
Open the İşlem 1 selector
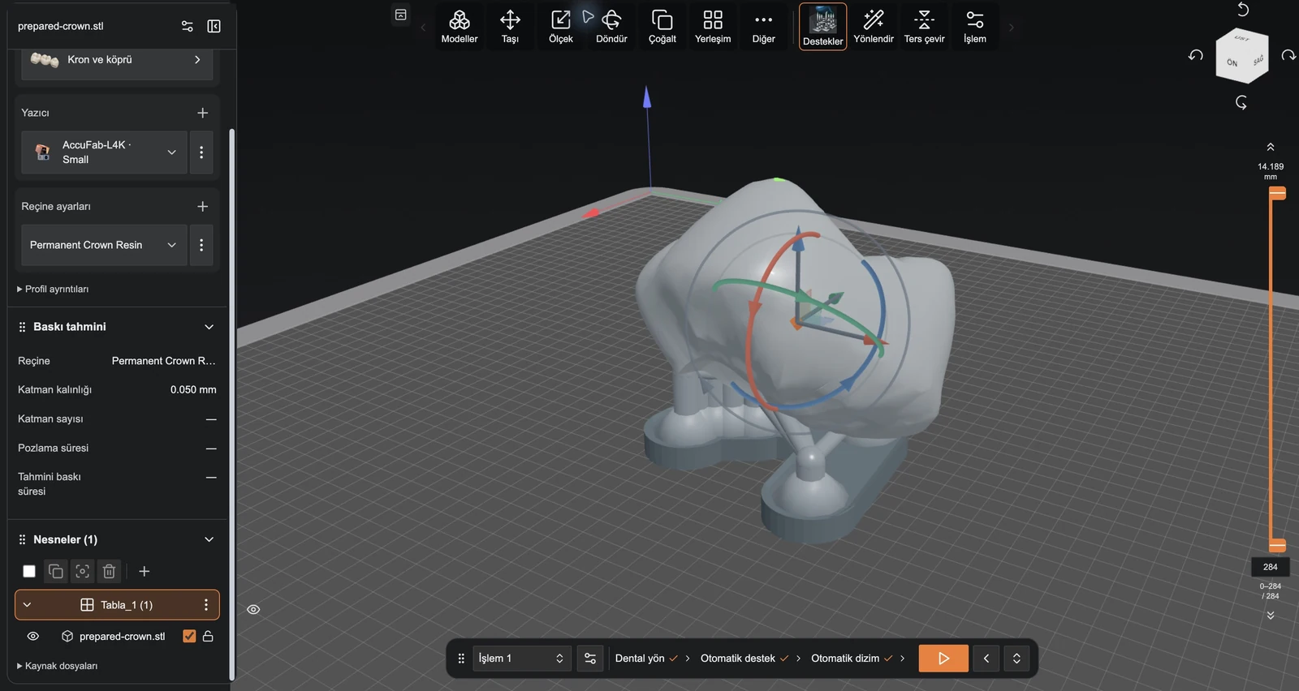(x=522, y=659)
